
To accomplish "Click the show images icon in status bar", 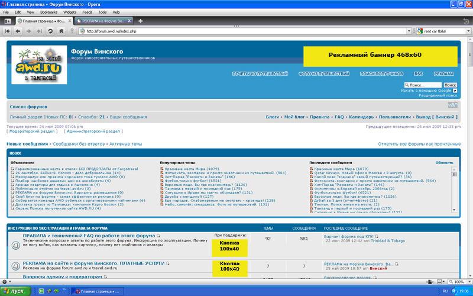I will [439, 282].
